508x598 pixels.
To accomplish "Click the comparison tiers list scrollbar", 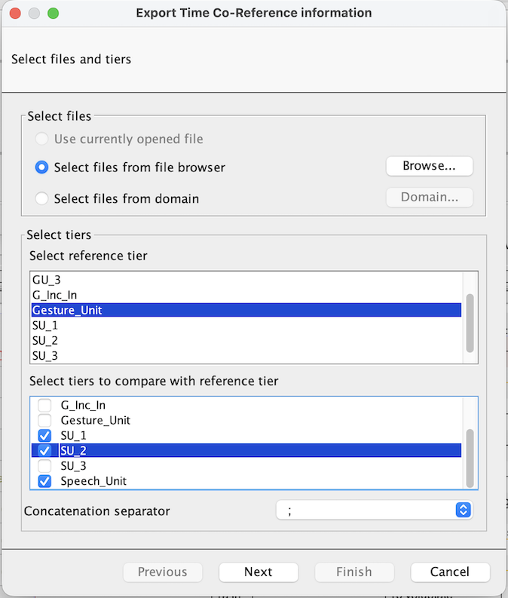I will point(470,457).
